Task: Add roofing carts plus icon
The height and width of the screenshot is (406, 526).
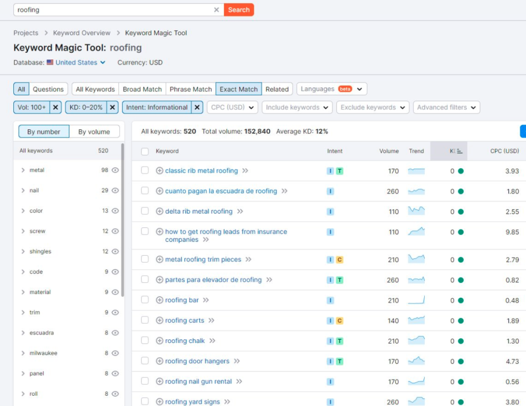Action: tap(160, 320)
